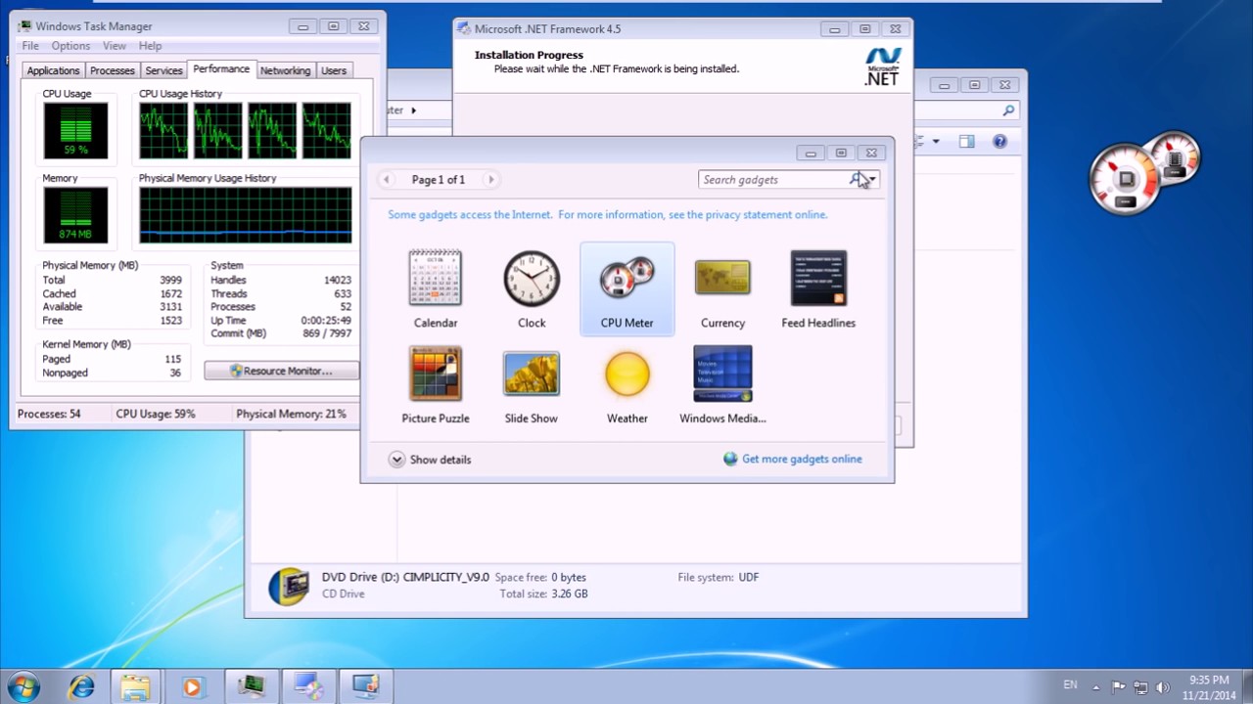Select the Weather gadget

[626, 384]
